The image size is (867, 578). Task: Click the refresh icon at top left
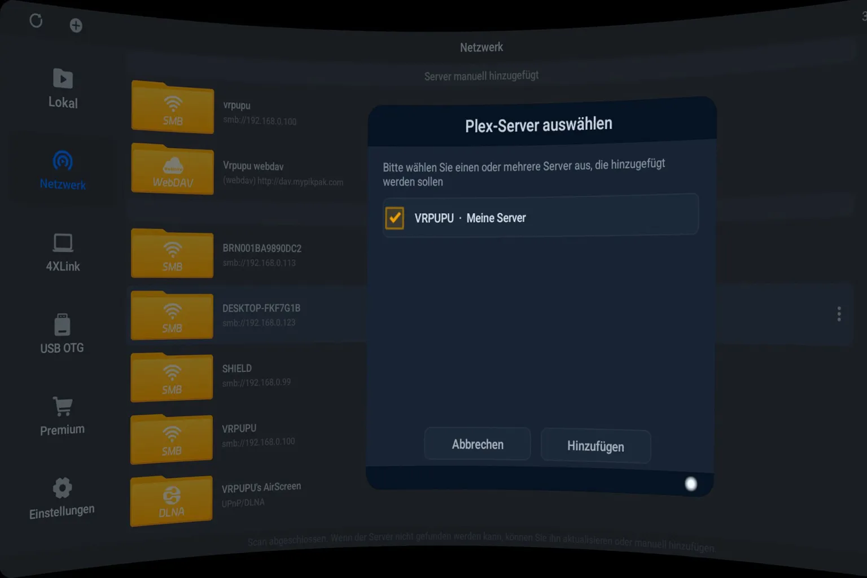point(36,21)
